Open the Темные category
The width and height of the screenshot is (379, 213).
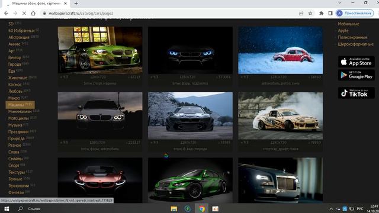15,179
